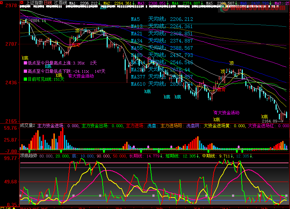
Task: Click the 80.000 level value
Action: [46, 156]
